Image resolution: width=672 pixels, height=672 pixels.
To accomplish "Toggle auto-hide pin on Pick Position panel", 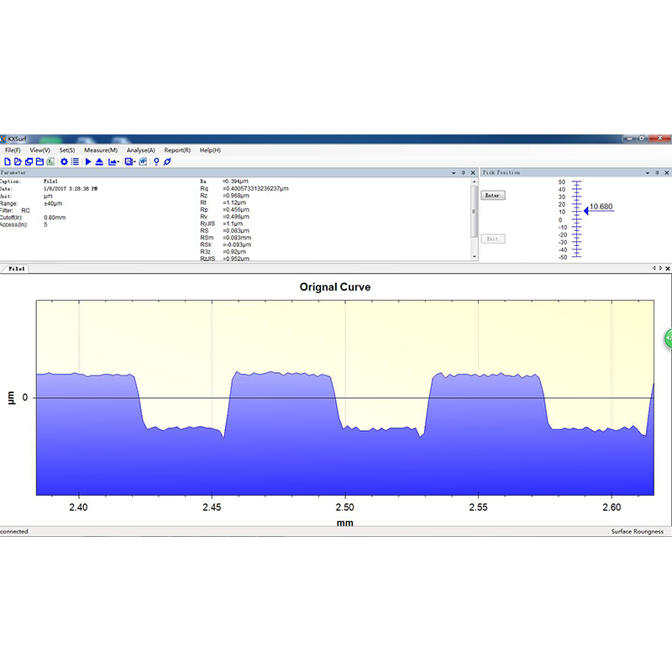I will click(658, 172).
